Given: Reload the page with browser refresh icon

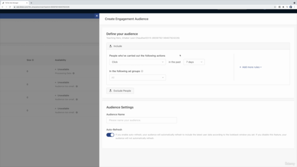Looking at the screenshot, I should 10,7.
